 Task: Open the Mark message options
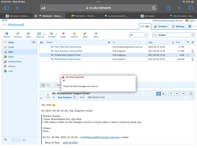tap(85, 35)
